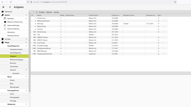Click the mawolf cell in Messung row
Viewport: 191px width, 107px height.
click(126, 24)
